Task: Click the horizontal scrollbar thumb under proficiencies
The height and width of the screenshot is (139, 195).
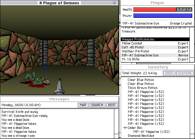Action: [154, 63]
